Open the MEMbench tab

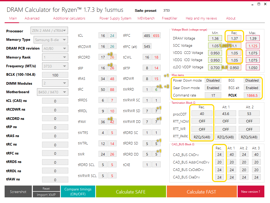pyautogui.click(x=146, y=18)
